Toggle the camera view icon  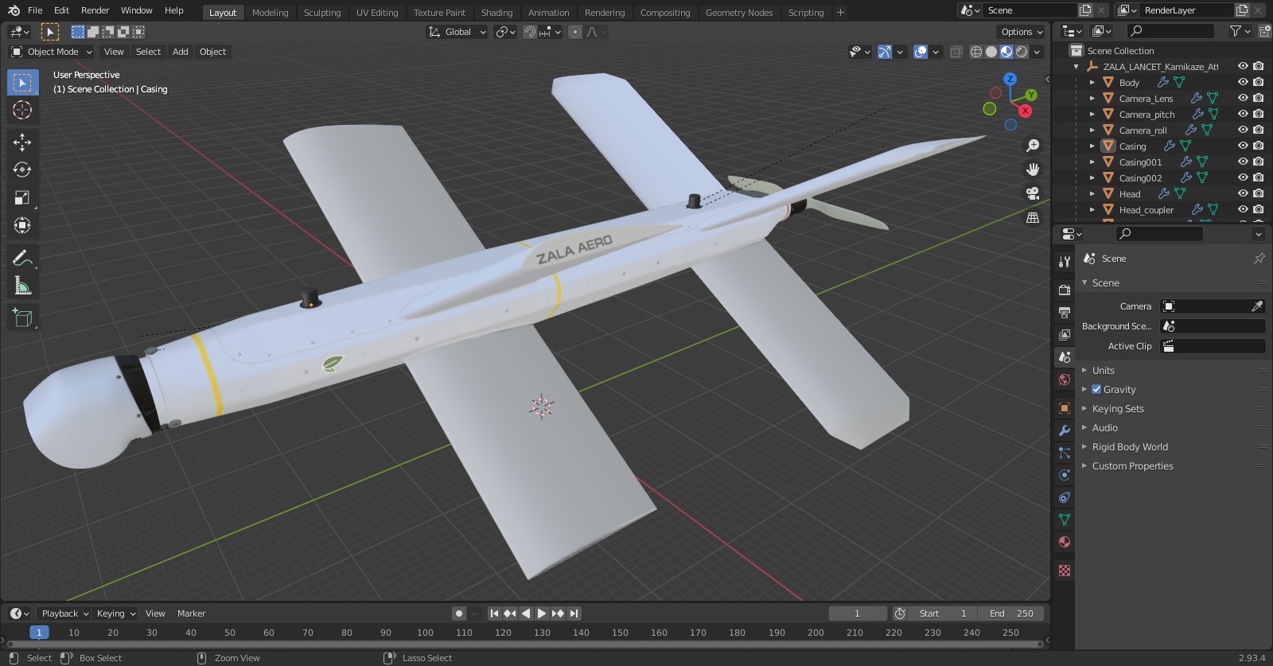(1033, 193)
